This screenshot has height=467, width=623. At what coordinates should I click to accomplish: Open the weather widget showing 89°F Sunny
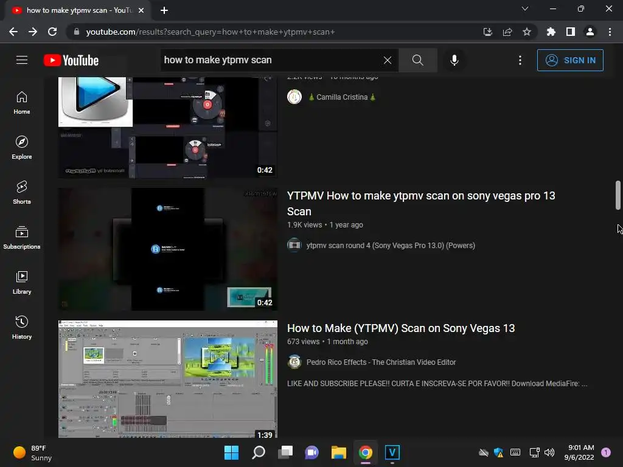click(x=33, y=452)
